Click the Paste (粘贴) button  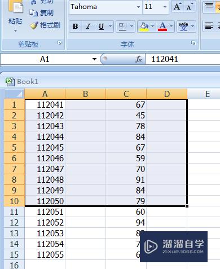(x=15, y=13)
